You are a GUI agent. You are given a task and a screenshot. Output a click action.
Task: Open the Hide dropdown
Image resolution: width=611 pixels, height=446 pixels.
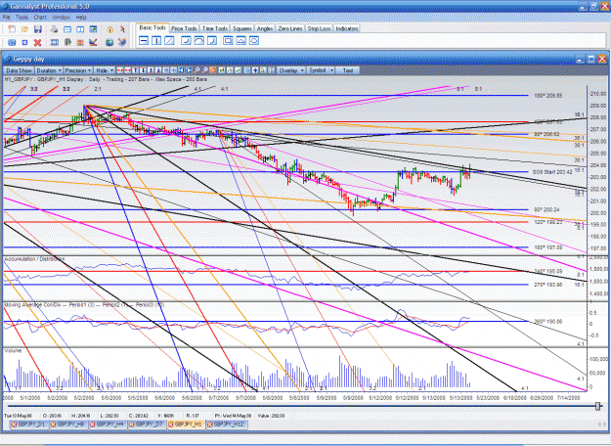click(104, 70)
